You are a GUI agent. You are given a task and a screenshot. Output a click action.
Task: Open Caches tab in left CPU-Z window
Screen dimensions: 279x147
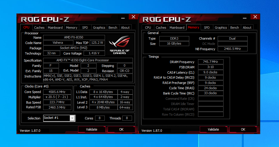coord(39,28)
